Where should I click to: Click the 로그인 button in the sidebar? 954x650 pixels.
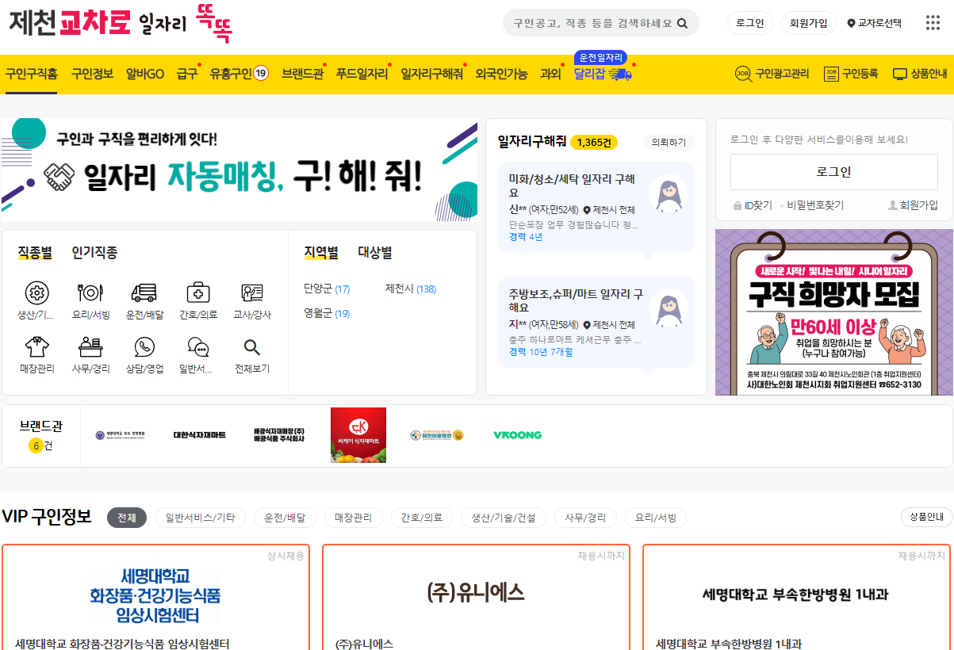[x=833, y=171]
